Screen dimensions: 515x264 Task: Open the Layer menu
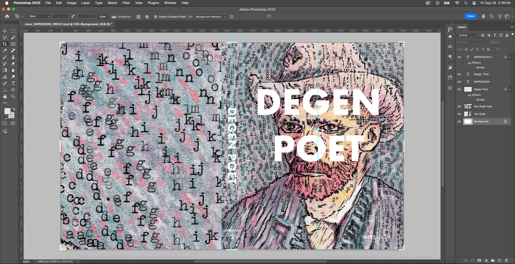(x=86, y=3)
